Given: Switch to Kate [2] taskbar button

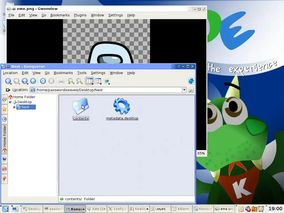Looking at the screenshot, I should 96,209.
